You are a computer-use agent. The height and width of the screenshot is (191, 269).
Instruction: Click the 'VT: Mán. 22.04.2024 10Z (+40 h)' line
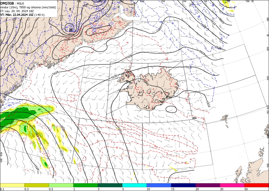[22, 15]
